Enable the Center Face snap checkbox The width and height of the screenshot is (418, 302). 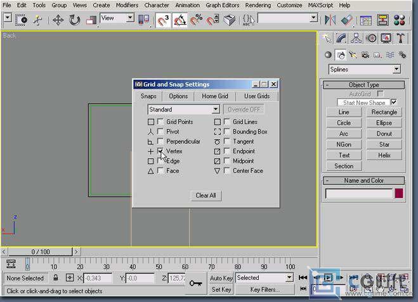(227, 170)
